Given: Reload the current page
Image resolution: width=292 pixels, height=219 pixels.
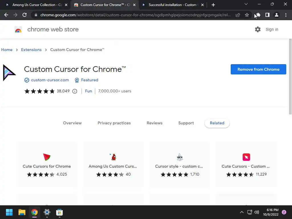Looking at the screenshot, I should pyautogui.click(x=25, y=15).
